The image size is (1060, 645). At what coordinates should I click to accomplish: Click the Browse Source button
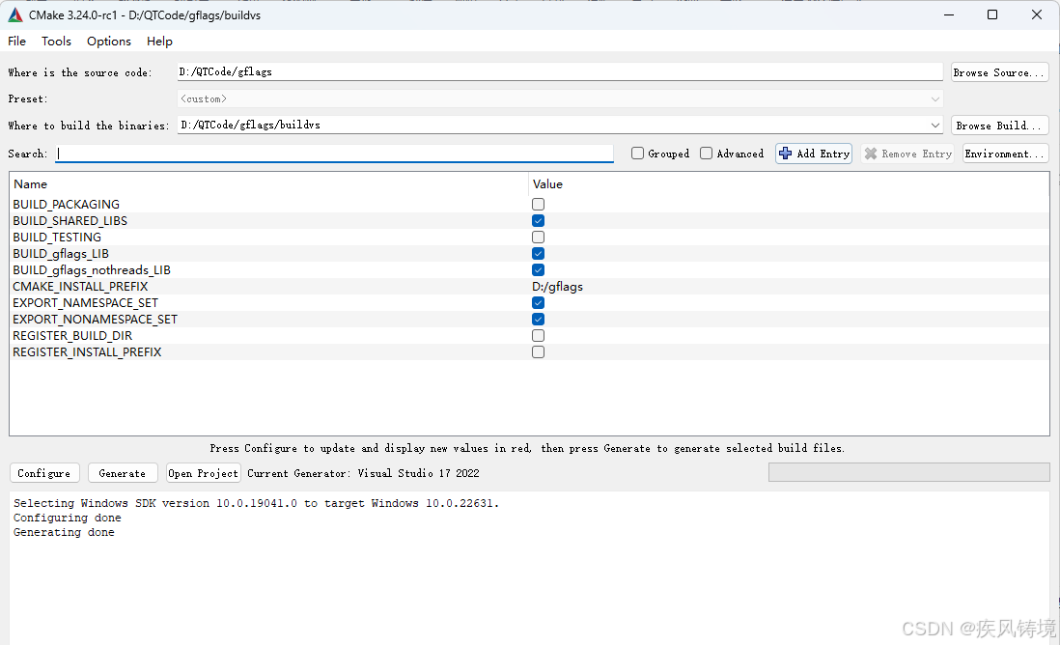point(999,72)
